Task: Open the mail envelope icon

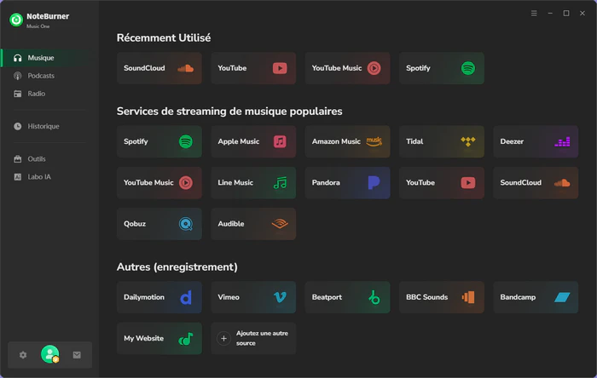Action: click(x=77, y=355)
